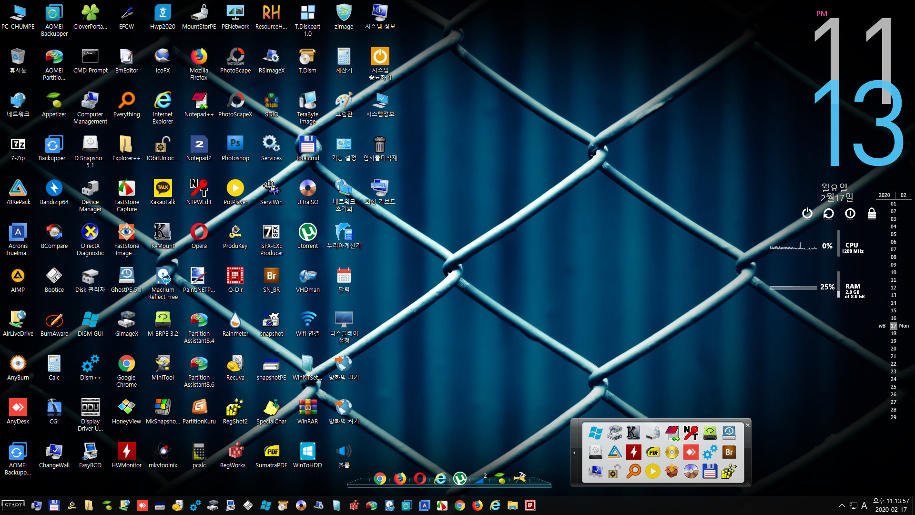Image resolution: width=915 pixels, height=515 pixels.
Task: Click the Rainmeter power-off button by the clock
Action: 807,213
